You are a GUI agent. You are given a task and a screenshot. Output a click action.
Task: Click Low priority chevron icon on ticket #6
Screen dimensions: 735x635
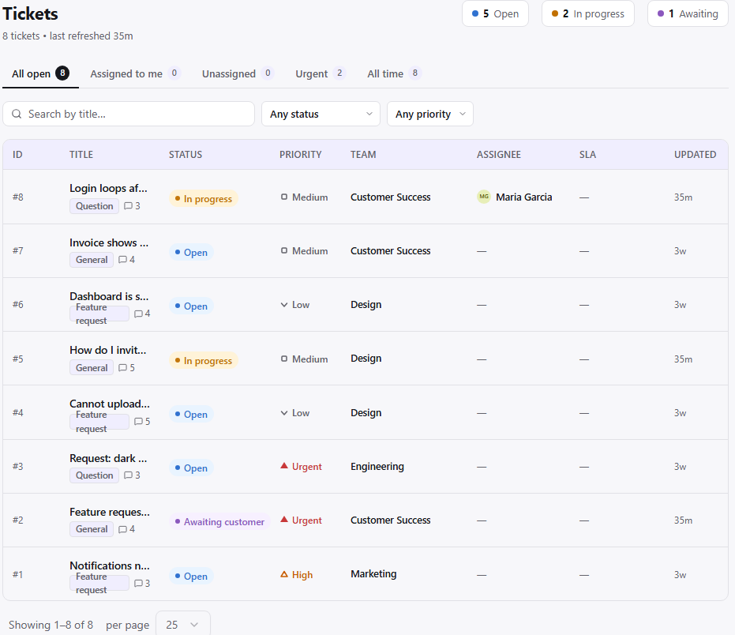pyautogui.click(x=284, y=305)
